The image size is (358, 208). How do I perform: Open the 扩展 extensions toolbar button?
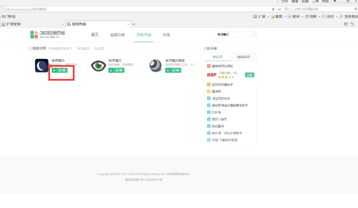pos(260,17)
